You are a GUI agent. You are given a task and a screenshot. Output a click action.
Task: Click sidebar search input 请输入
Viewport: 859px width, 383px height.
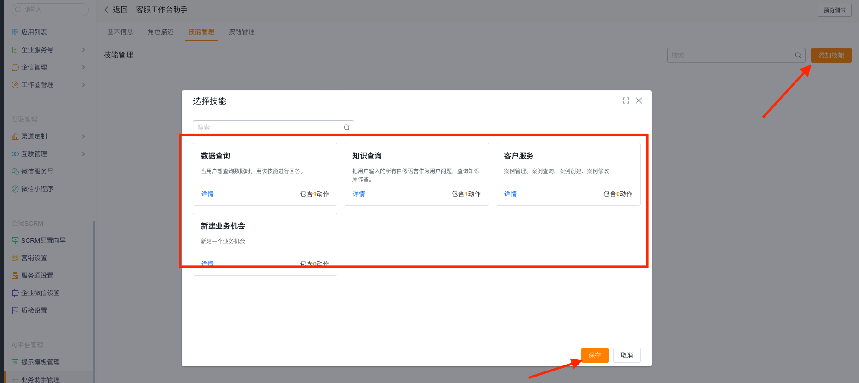[50, 9]
